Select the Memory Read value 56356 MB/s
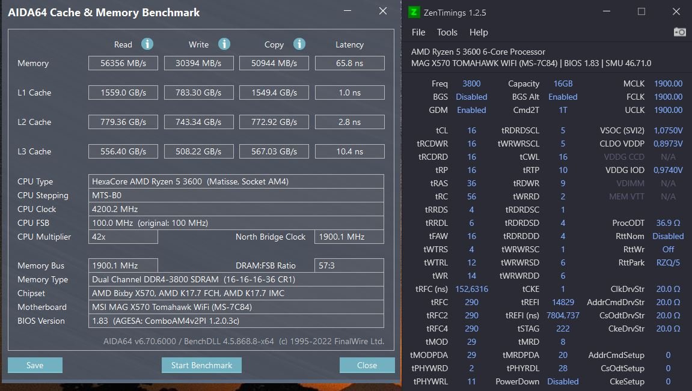692x391 pixels. [x=123, y=63]
